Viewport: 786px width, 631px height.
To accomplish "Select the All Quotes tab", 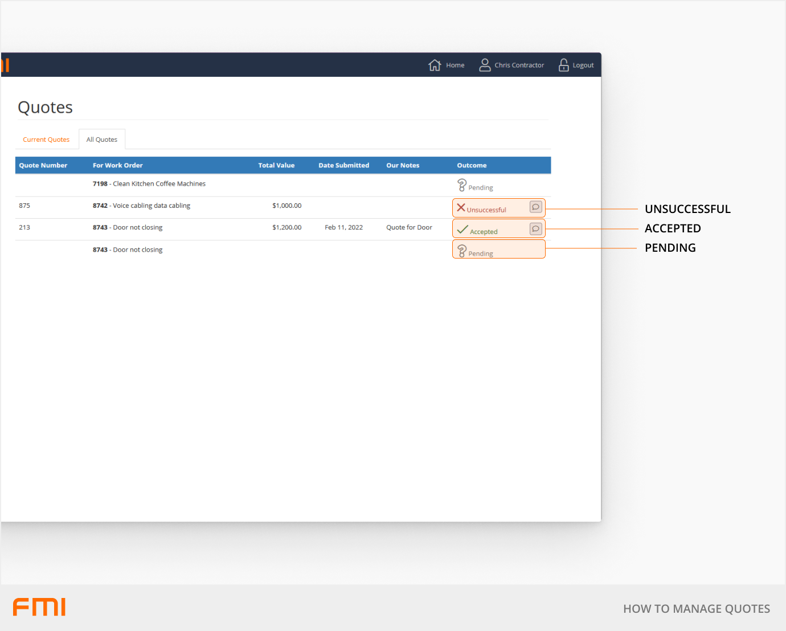I will click(102, 140).
